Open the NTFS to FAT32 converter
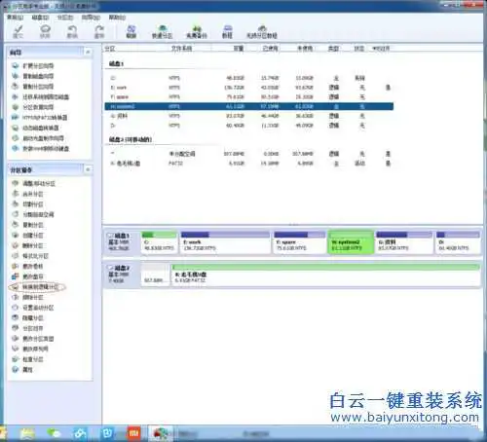This screenshot has height=442, width=487. (x=40, y=118)
